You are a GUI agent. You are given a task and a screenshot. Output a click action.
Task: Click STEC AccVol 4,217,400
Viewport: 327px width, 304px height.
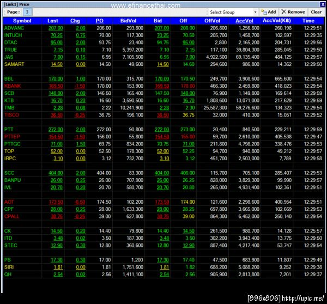[x=249, y=246]
